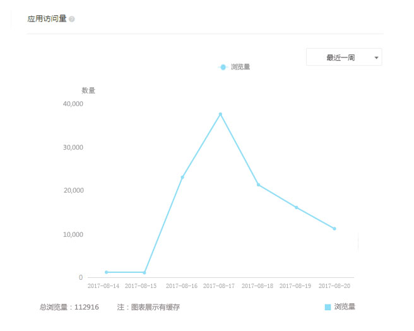The image size is (414, 331).
Task: Click the 注：图表展示有缓存 note text
Action: coord(148,307)
